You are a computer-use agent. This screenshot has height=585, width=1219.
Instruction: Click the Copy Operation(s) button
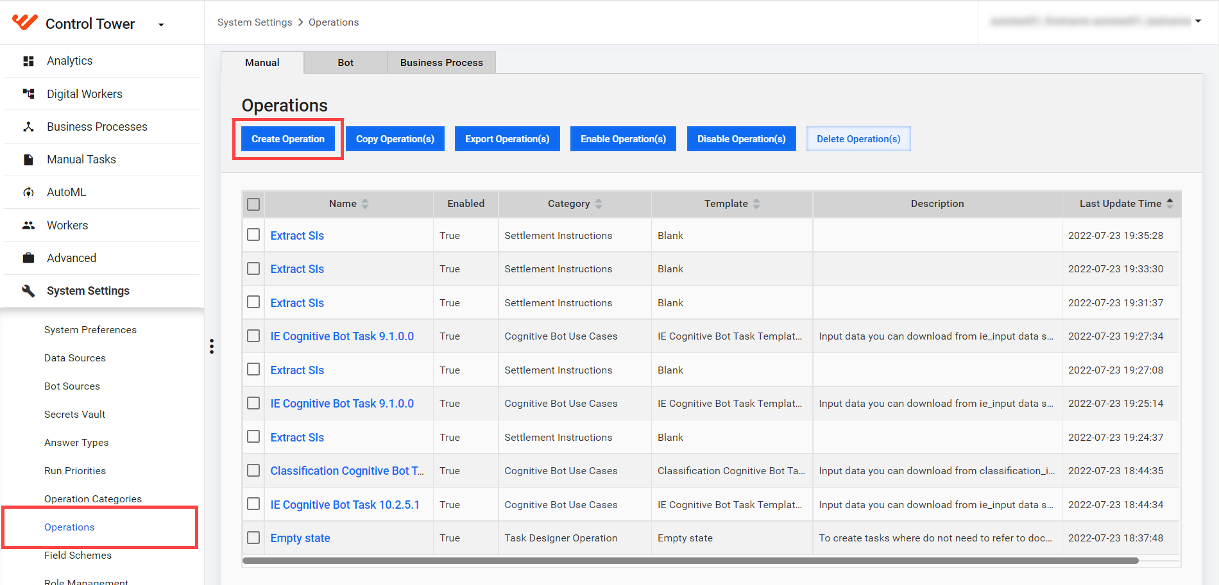pyautogui.click(x=395, y=139)
